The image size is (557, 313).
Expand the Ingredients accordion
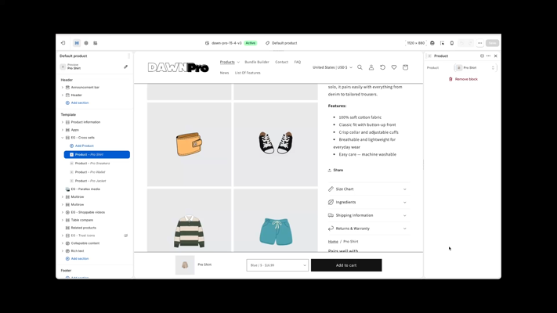pos(367,203)
